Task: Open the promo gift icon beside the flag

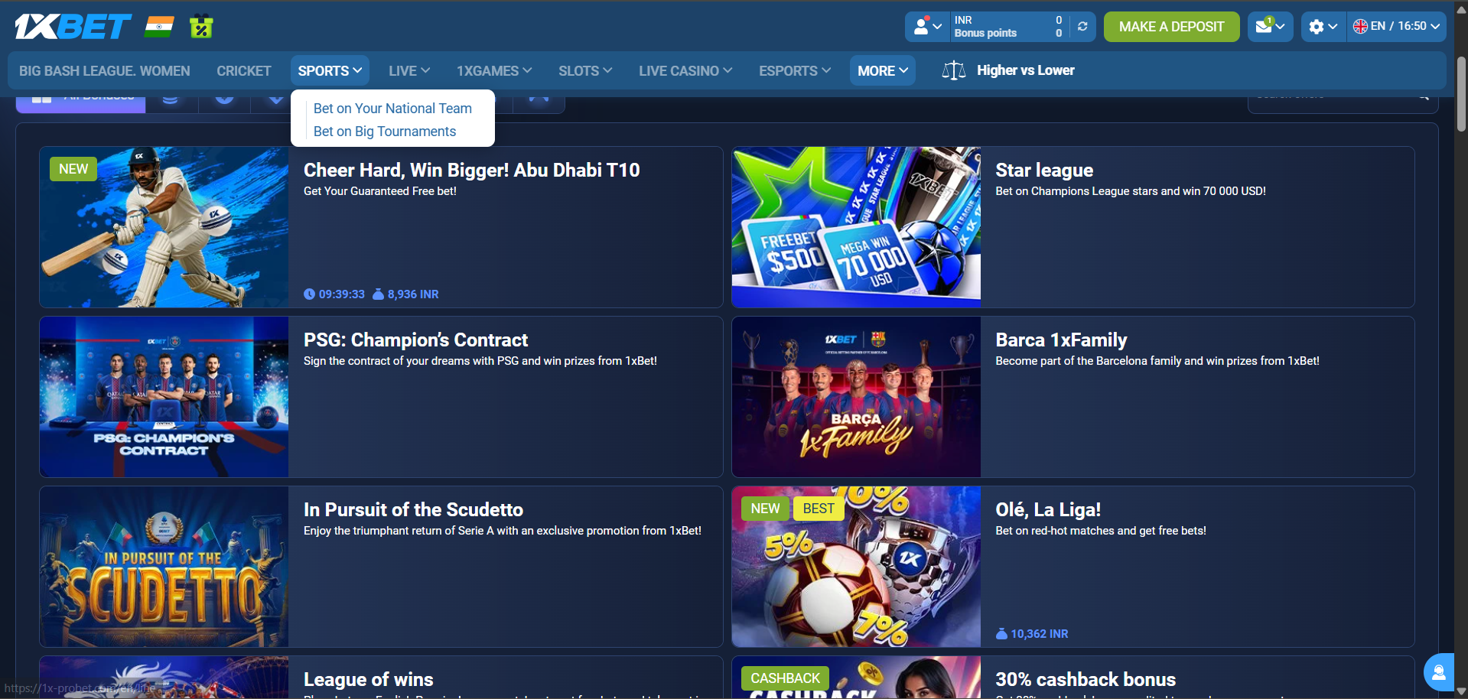Action: click(x=200, y=25)
